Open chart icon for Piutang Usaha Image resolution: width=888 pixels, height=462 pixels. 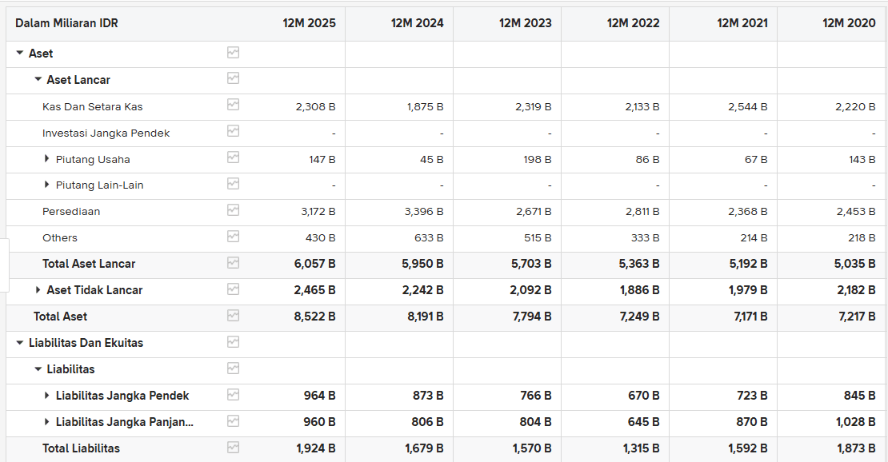tap(233, 157)
